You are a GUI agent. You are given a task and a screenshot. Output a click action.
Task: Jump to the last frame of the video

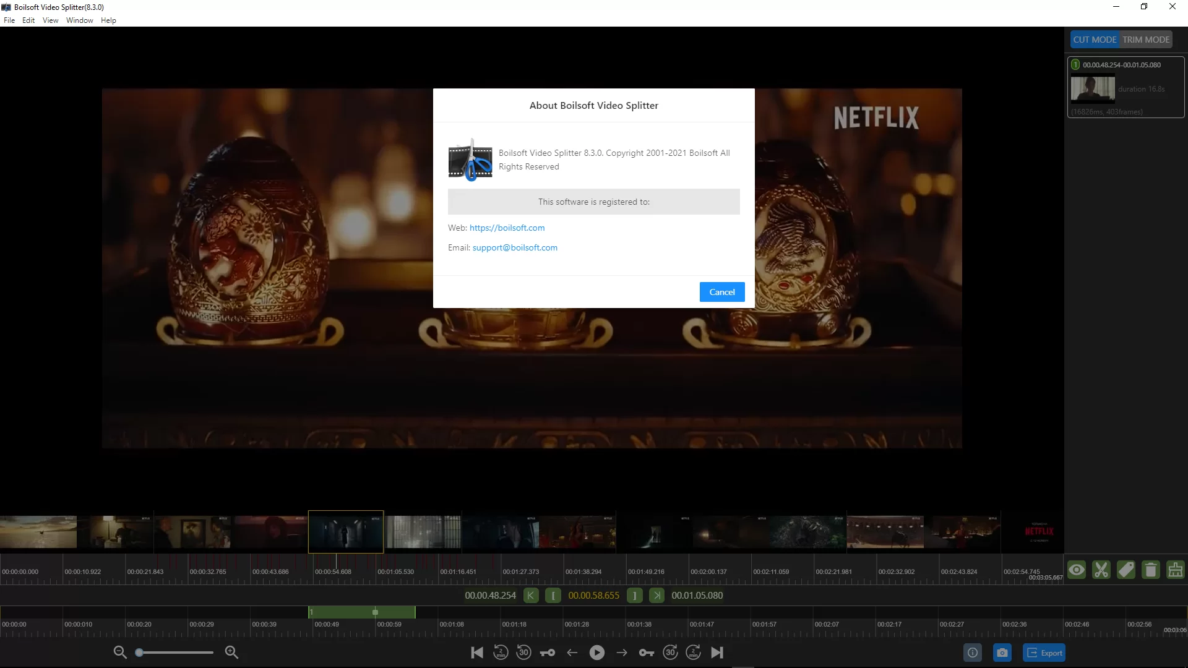(x=717, y=653)
